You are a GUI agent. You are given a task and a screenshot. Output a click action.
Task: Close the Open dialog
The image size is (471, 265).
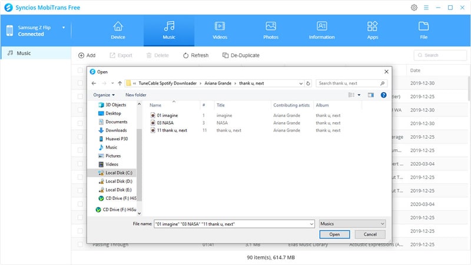[386, 72]
